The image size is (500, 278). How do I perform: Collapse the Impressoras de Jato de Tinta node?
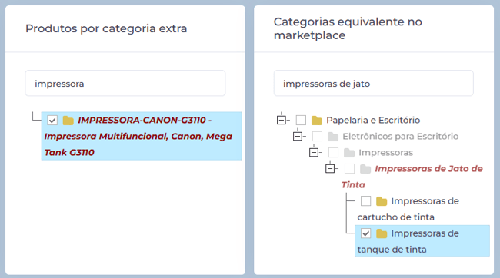click(330, 169)
